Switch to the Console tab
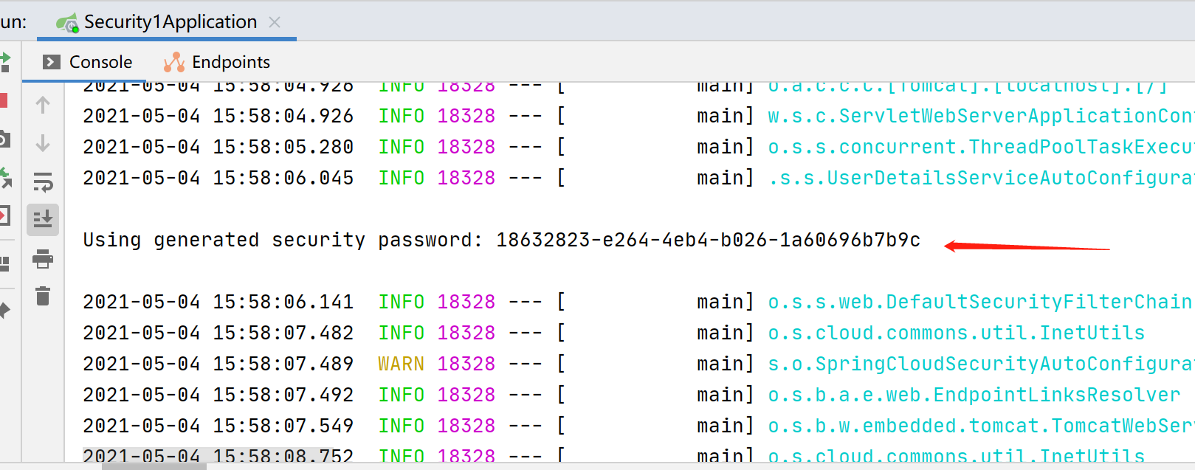The image size is (1195, 470). (88, 62)
